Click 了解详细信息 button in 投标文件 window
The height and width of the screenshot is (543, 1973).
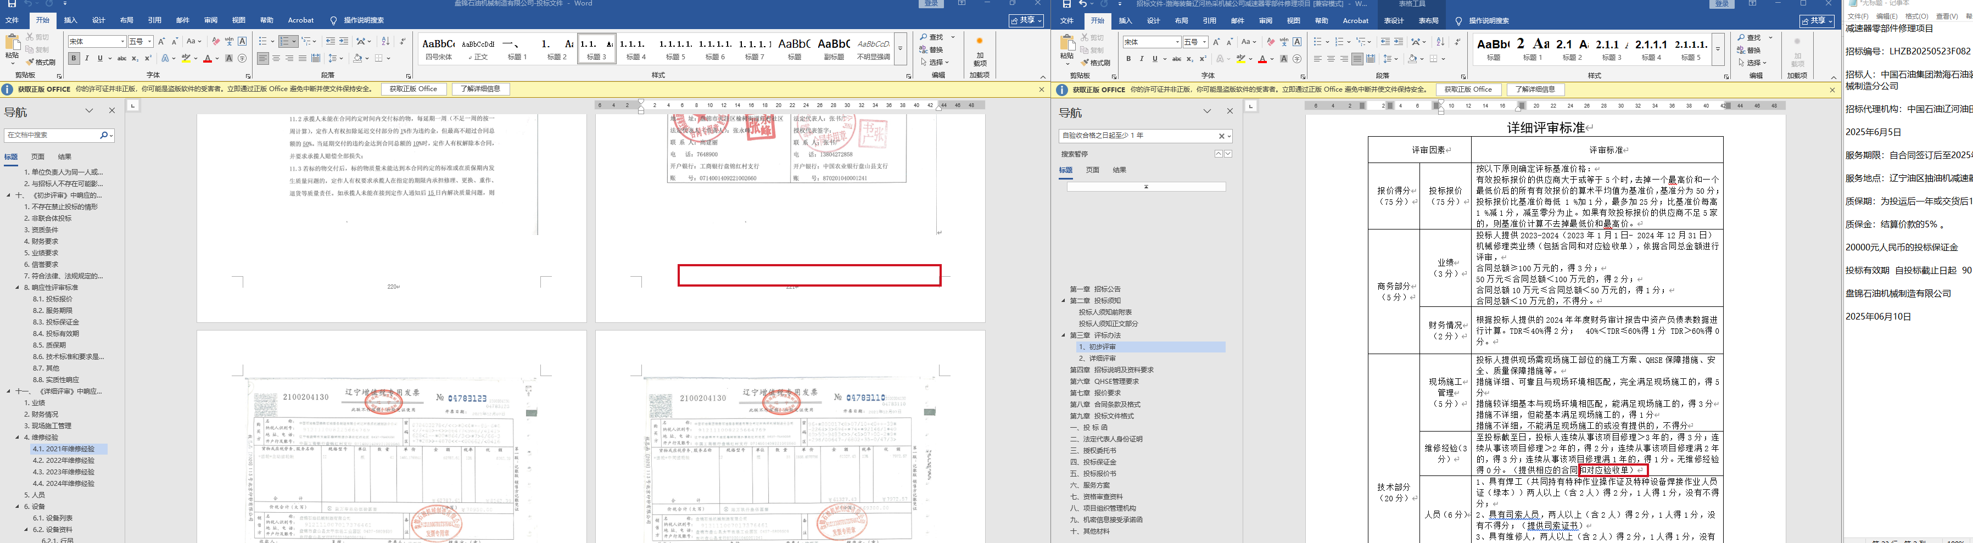(481, 89)
